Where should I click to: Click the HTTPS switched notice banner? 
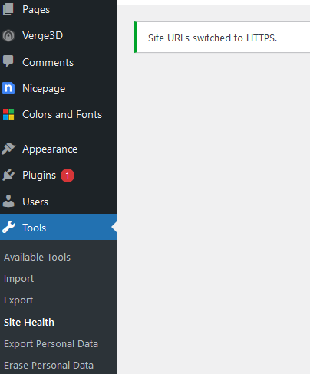click(222, 38)
